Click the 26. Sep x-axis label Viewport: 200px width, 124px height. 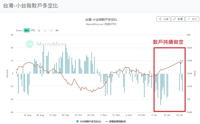point(65,115)
